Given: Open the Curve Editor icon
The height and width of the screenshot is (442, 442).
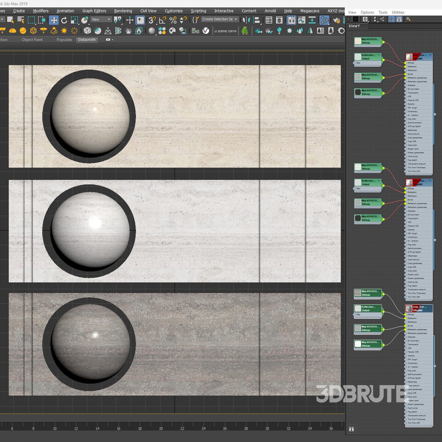Looking at the screenshot, I should pos(302,20).
